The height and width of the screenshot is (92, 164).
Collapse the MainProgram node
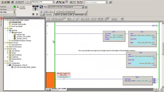pyautogui.click(x=10, y=32)
